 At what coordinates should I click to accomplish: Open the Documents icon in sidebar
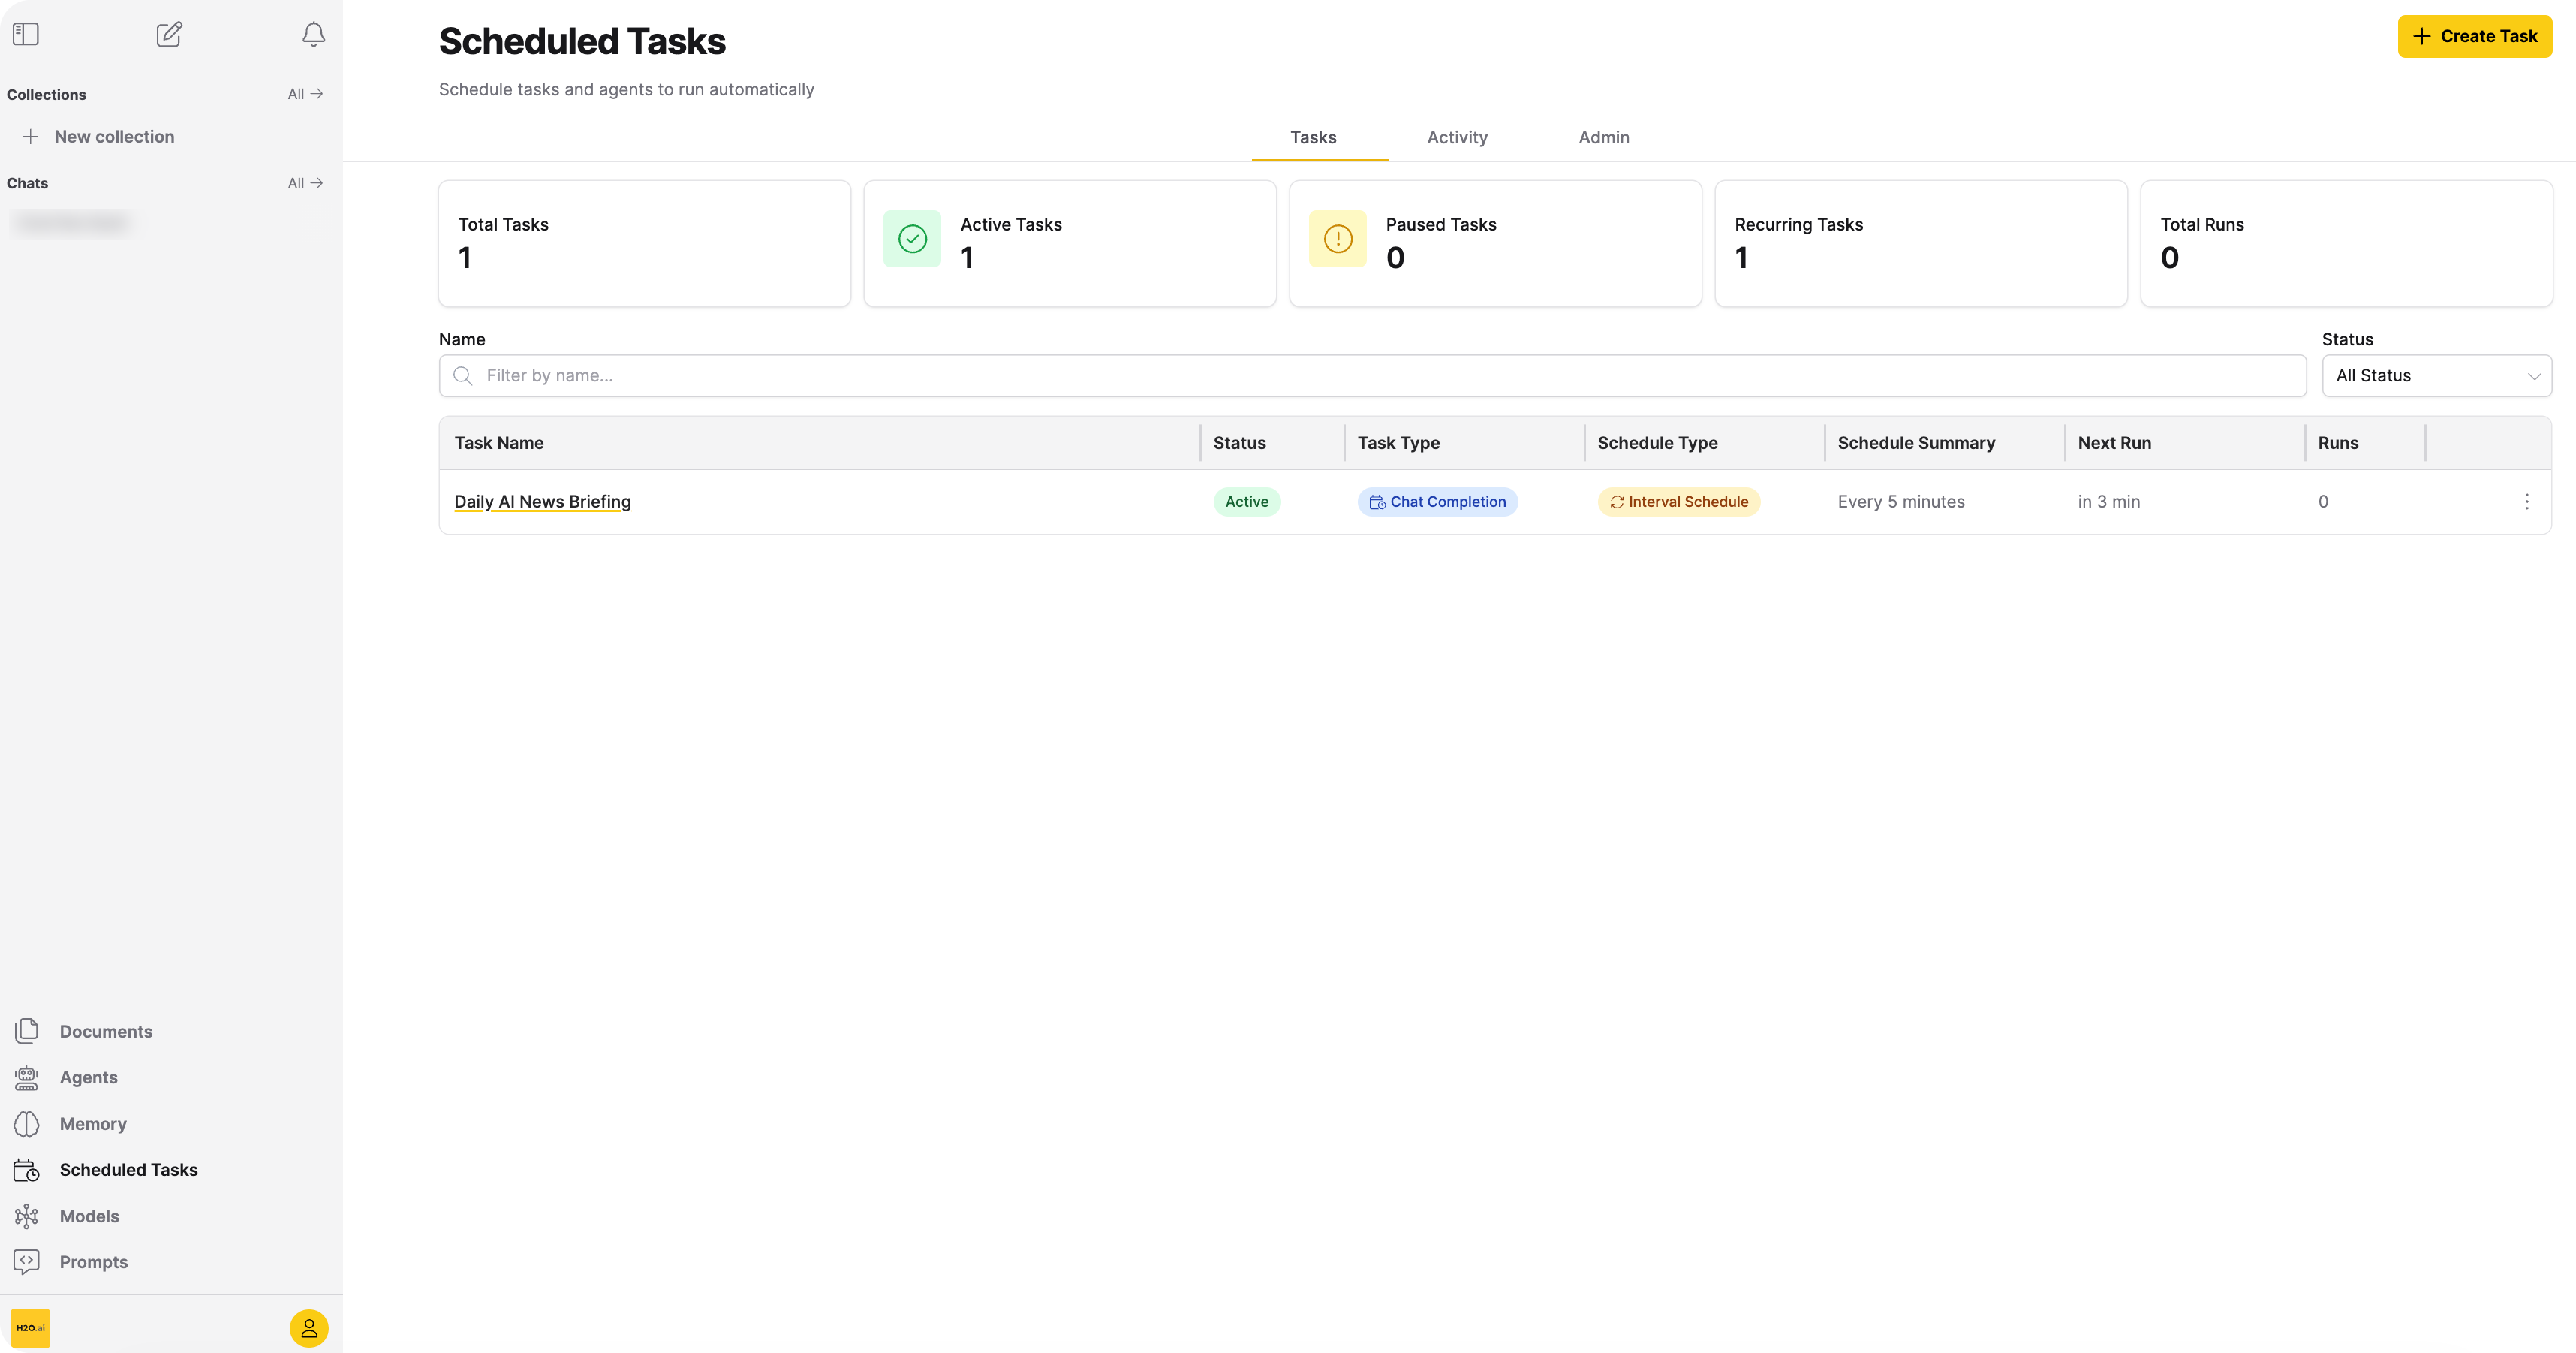[x=27, y=1031]
